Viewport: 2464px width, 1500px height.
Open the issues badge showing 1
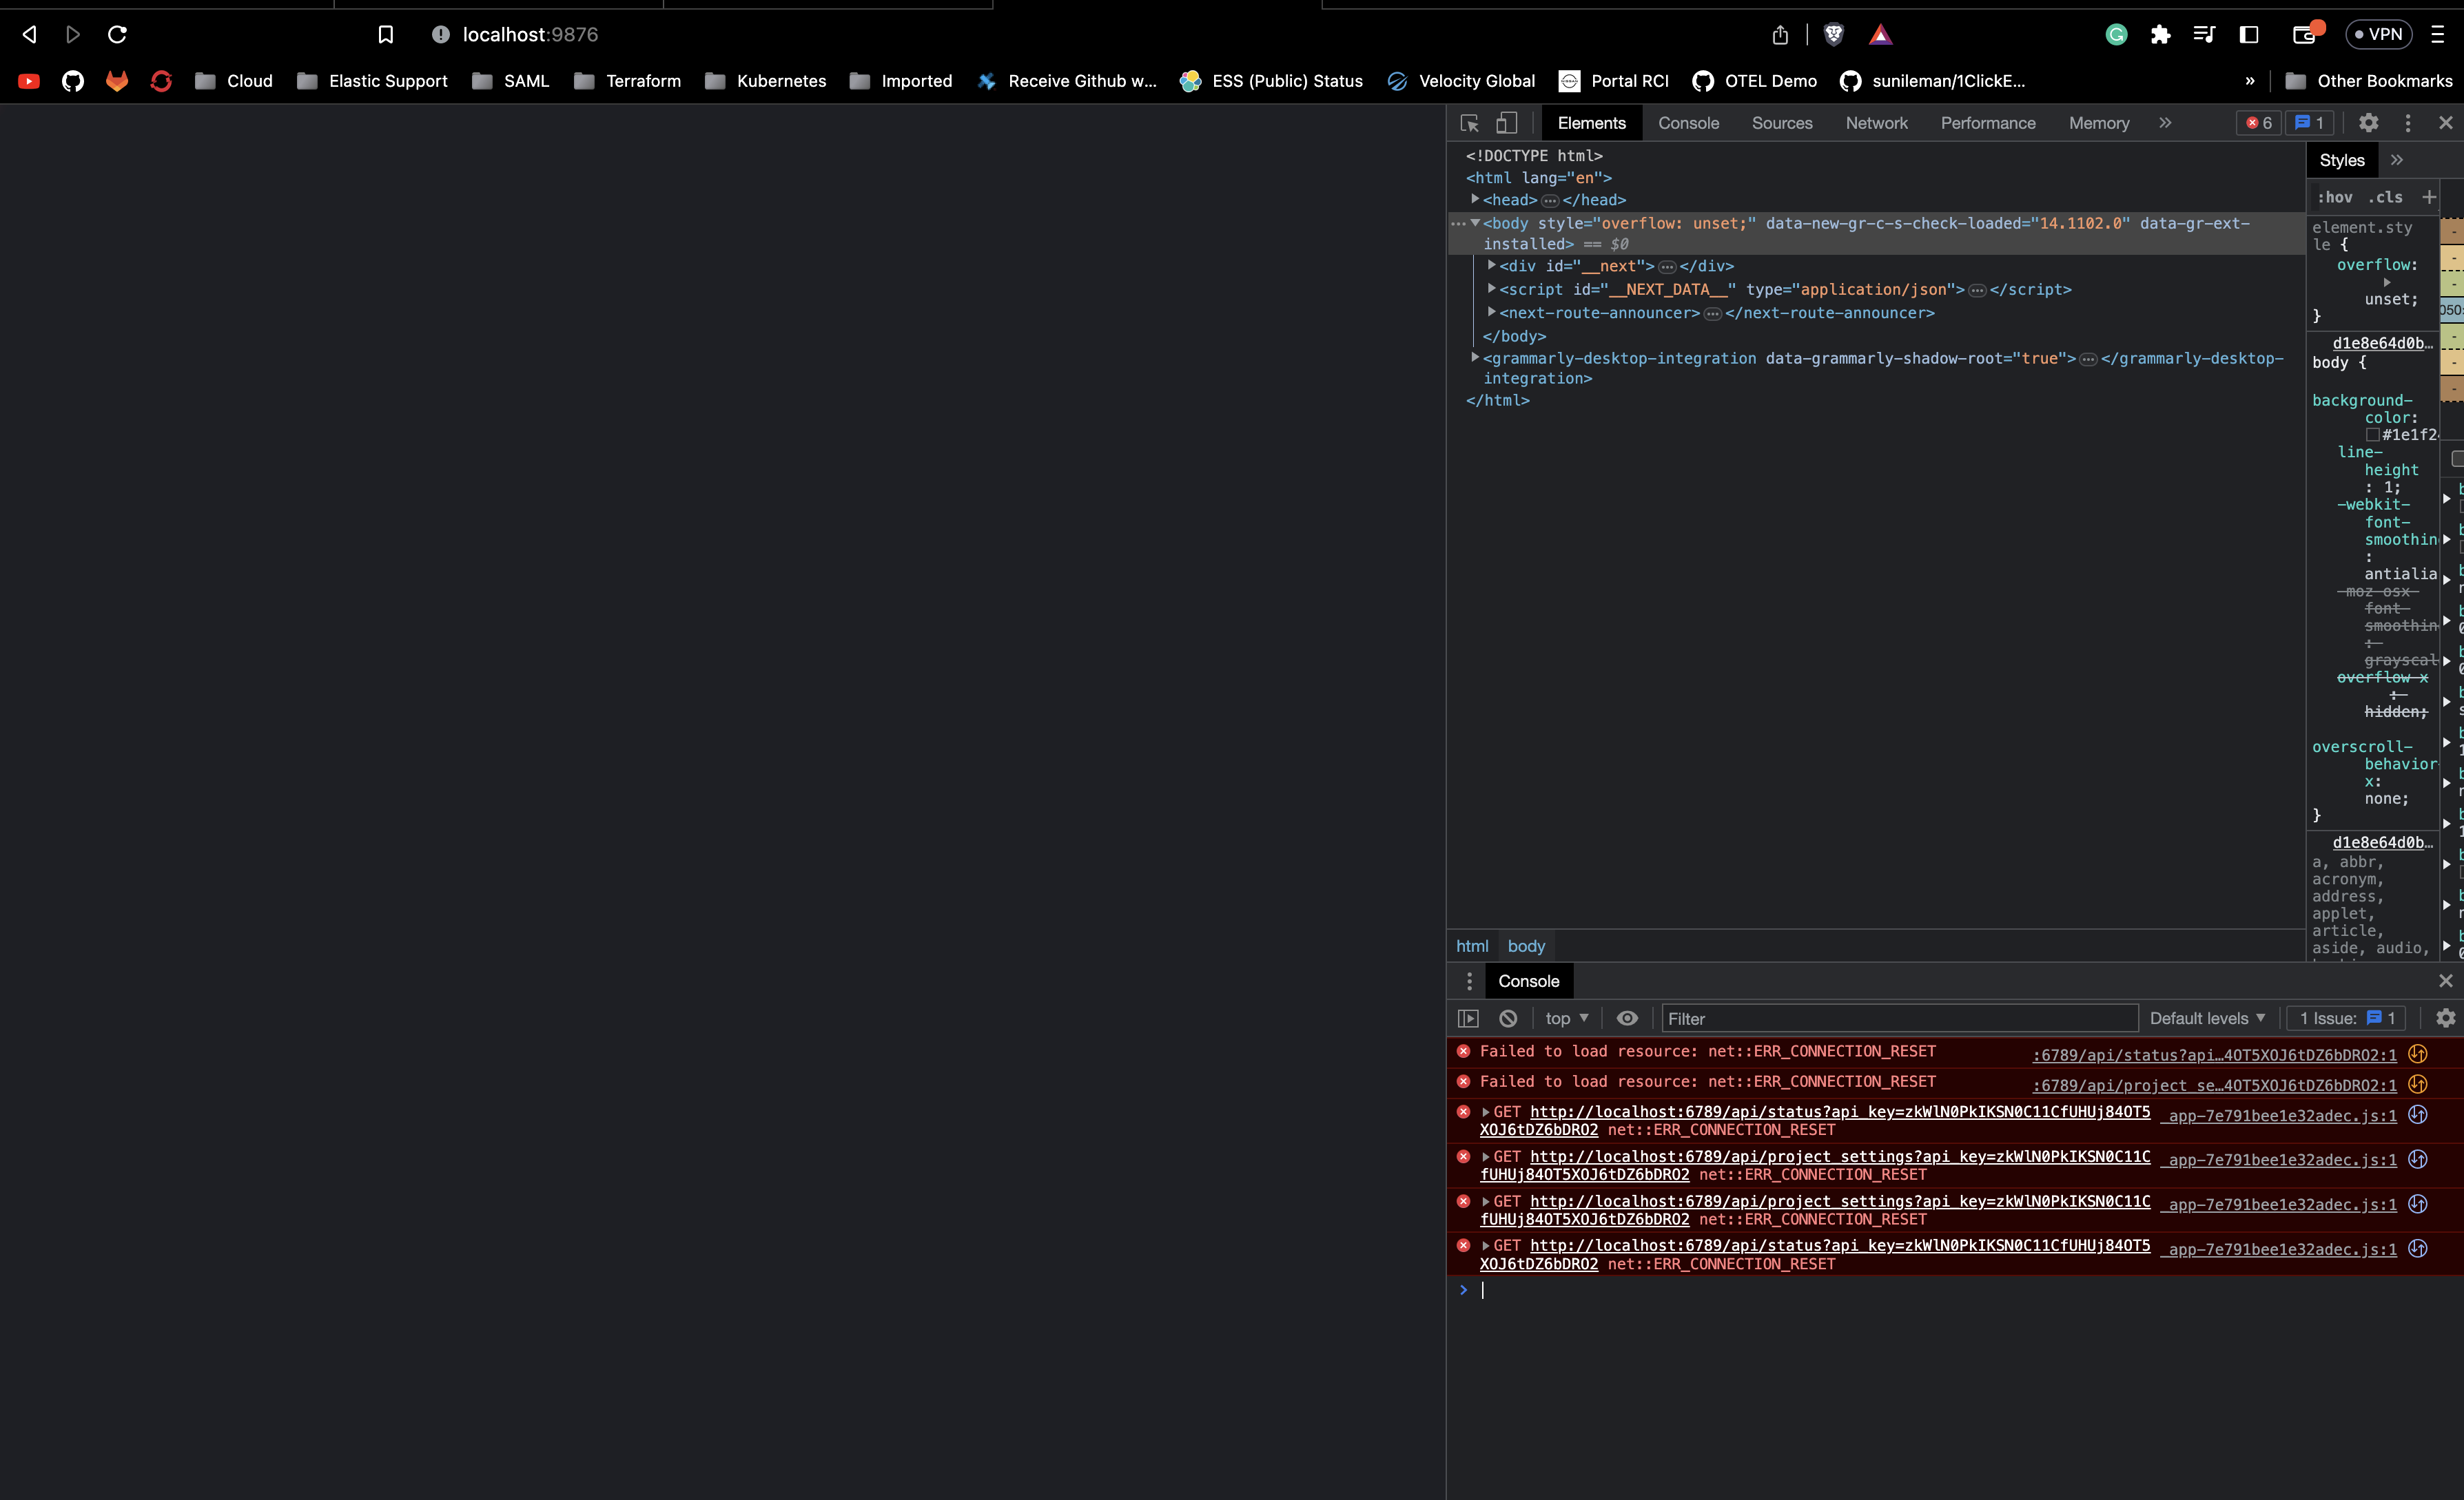[x=2310, y=122]
